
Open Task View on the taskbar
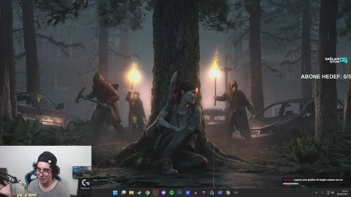point(123,193)
